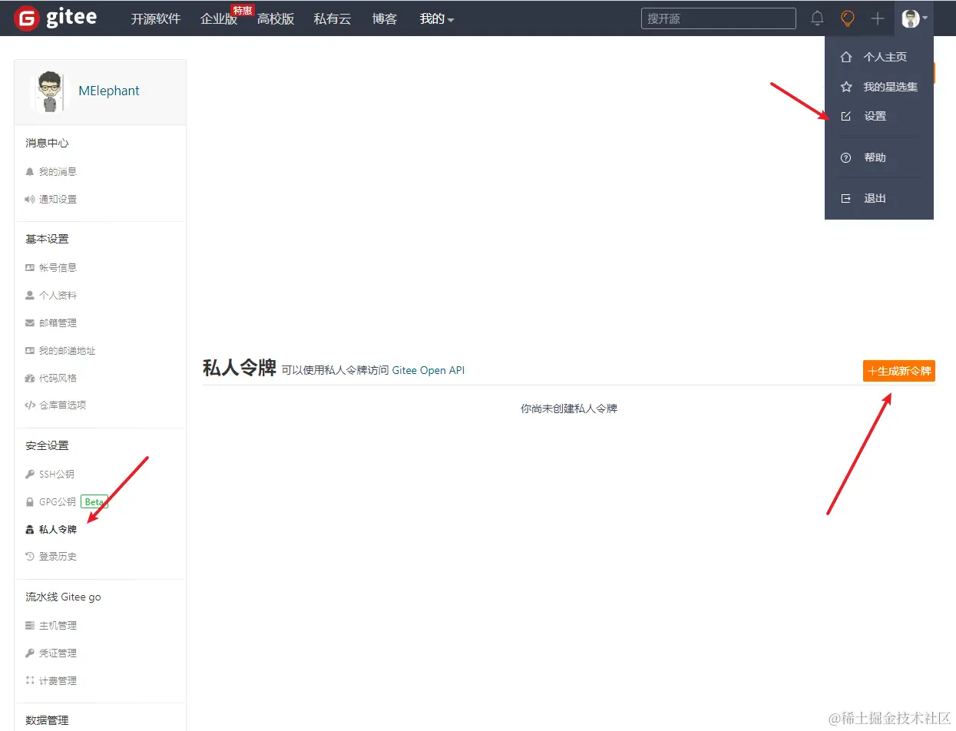Open 凭证管理 in the sidebar
The height and width of the screenshot is (731, 956).
point(58,653)
